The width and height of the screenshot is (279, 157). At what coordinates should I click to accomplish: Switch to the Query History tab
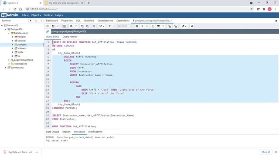[70, 37]
